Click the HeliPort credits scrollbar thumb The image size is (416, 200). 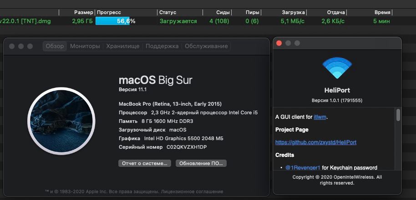[x=398, y=115]
